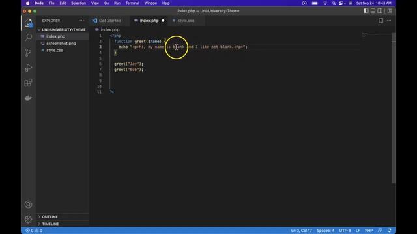The width and height of the screenshot is (417, 234).
Task: Open the Apple menu
Action: coord(27,3)
